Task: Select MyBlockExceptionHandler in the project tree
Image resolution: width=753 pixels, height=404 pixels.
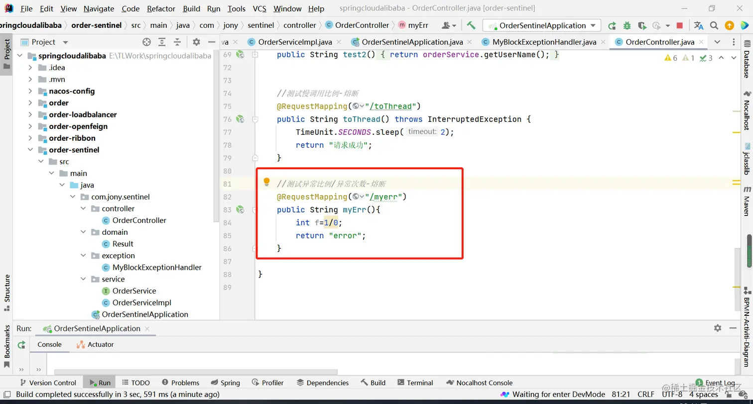Action: pos(157,268)
